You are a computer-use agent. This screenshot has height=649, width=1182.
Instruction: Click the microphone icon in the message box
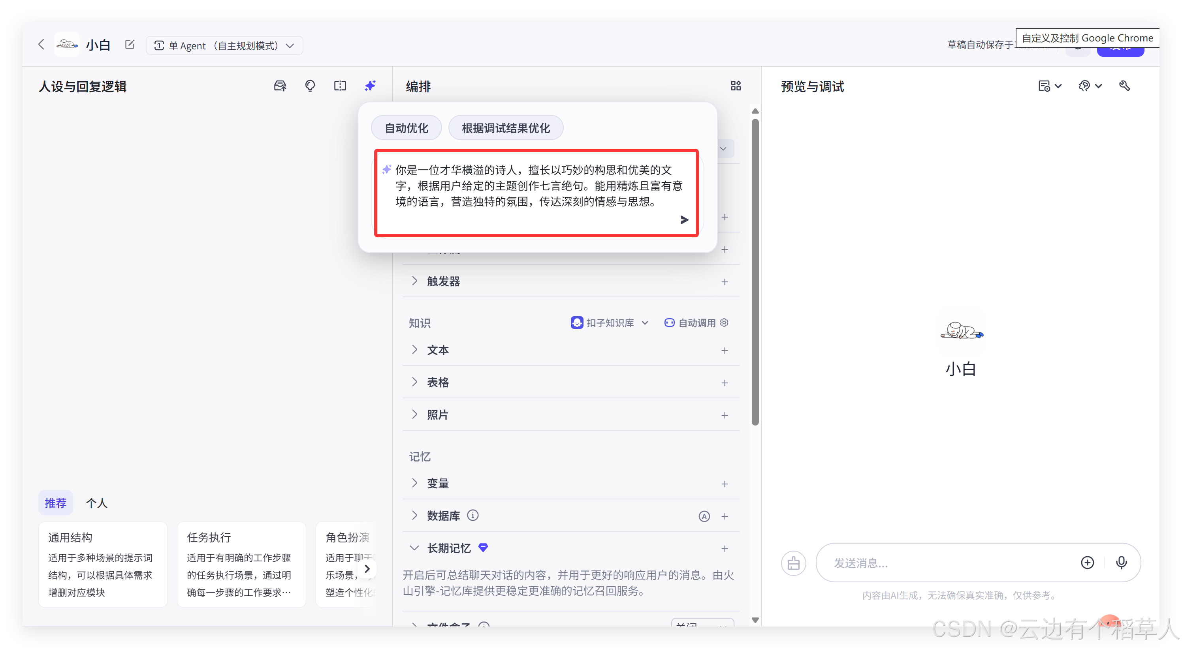(1121, 562)
